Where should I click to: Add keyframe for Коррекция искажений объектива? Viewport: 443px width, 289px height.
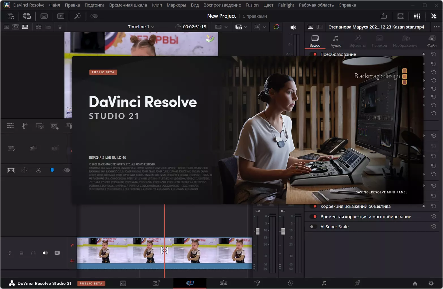tap(423, 206)
